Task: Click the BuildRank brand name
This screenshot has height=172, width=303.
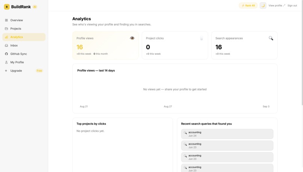Action: coord(21,7)
